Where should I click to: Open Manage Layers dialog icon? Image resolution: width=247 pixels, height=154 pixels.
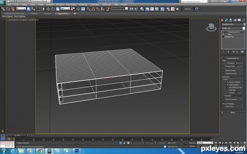142,9
